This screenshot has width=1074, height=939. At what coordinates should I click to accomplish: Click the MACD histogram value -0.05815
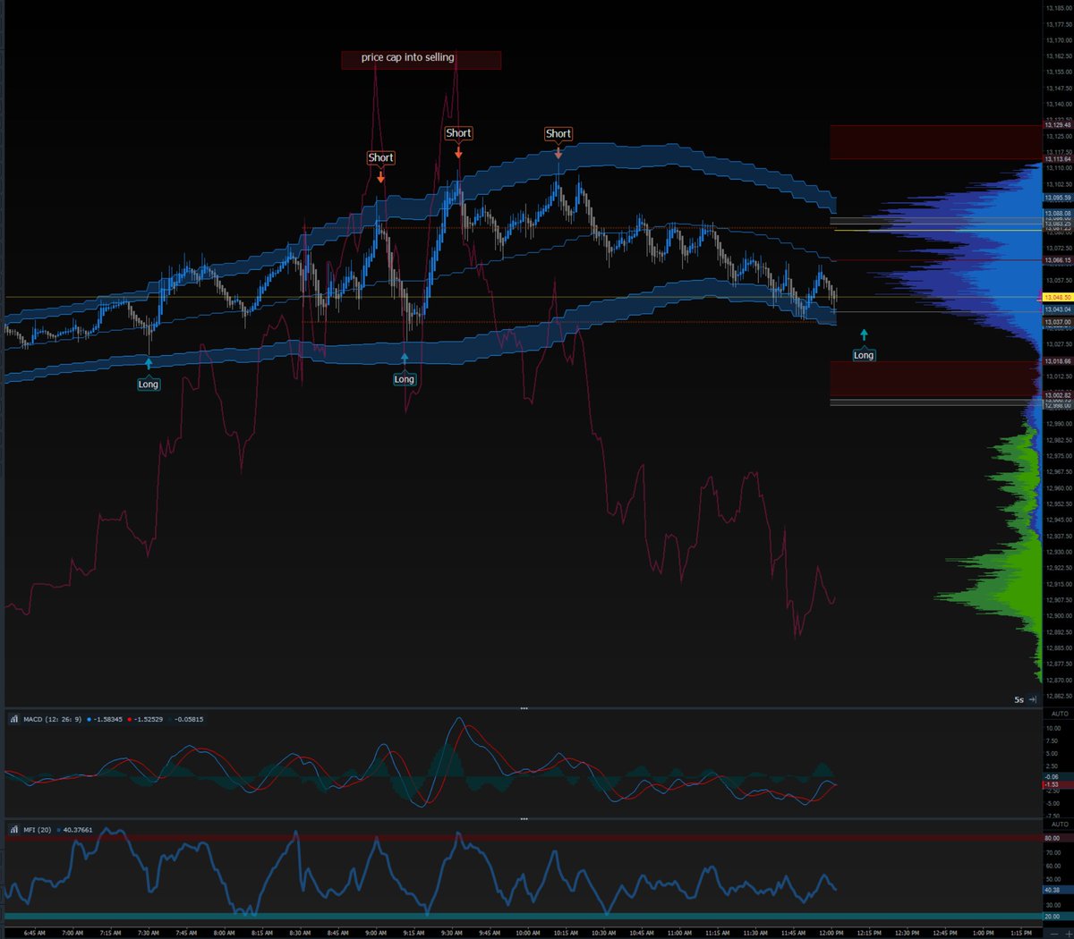[188, 719]
